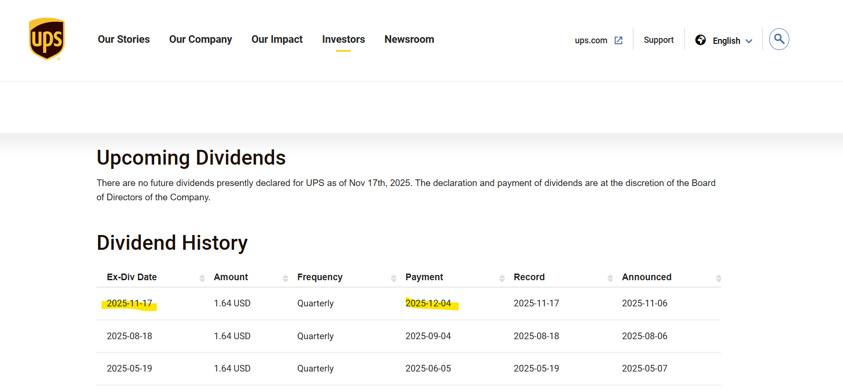Toggle Record column sort order
This screenshot has height=392, width=843.
coord(610,278)
